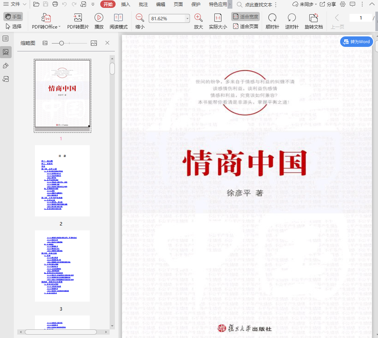Click the 转为Word floating button
Screen dimensions: 378x338
(357, 42)
